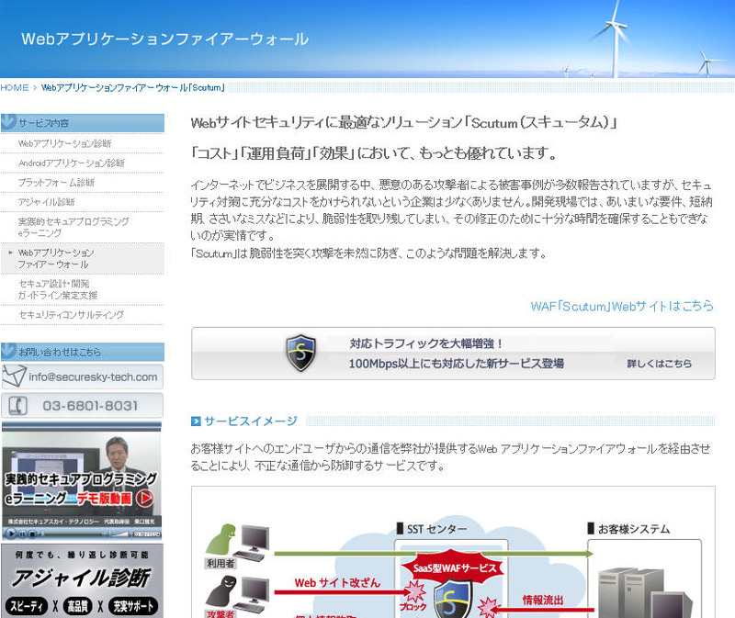Click the サービス内容 sidebar header icon
The height and width of the screenshot is (618, 735).
(10, 122)
